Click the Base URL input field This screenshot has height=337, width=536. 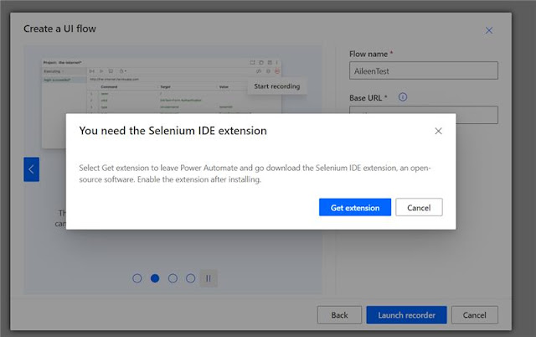click(x=423, y=114)
